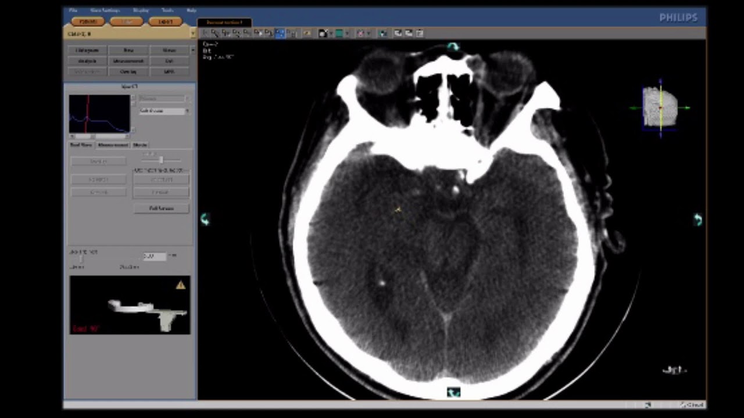Click the rotate arrow at bottom of CT image
The image size is (744, 418).
pos(453,392)
